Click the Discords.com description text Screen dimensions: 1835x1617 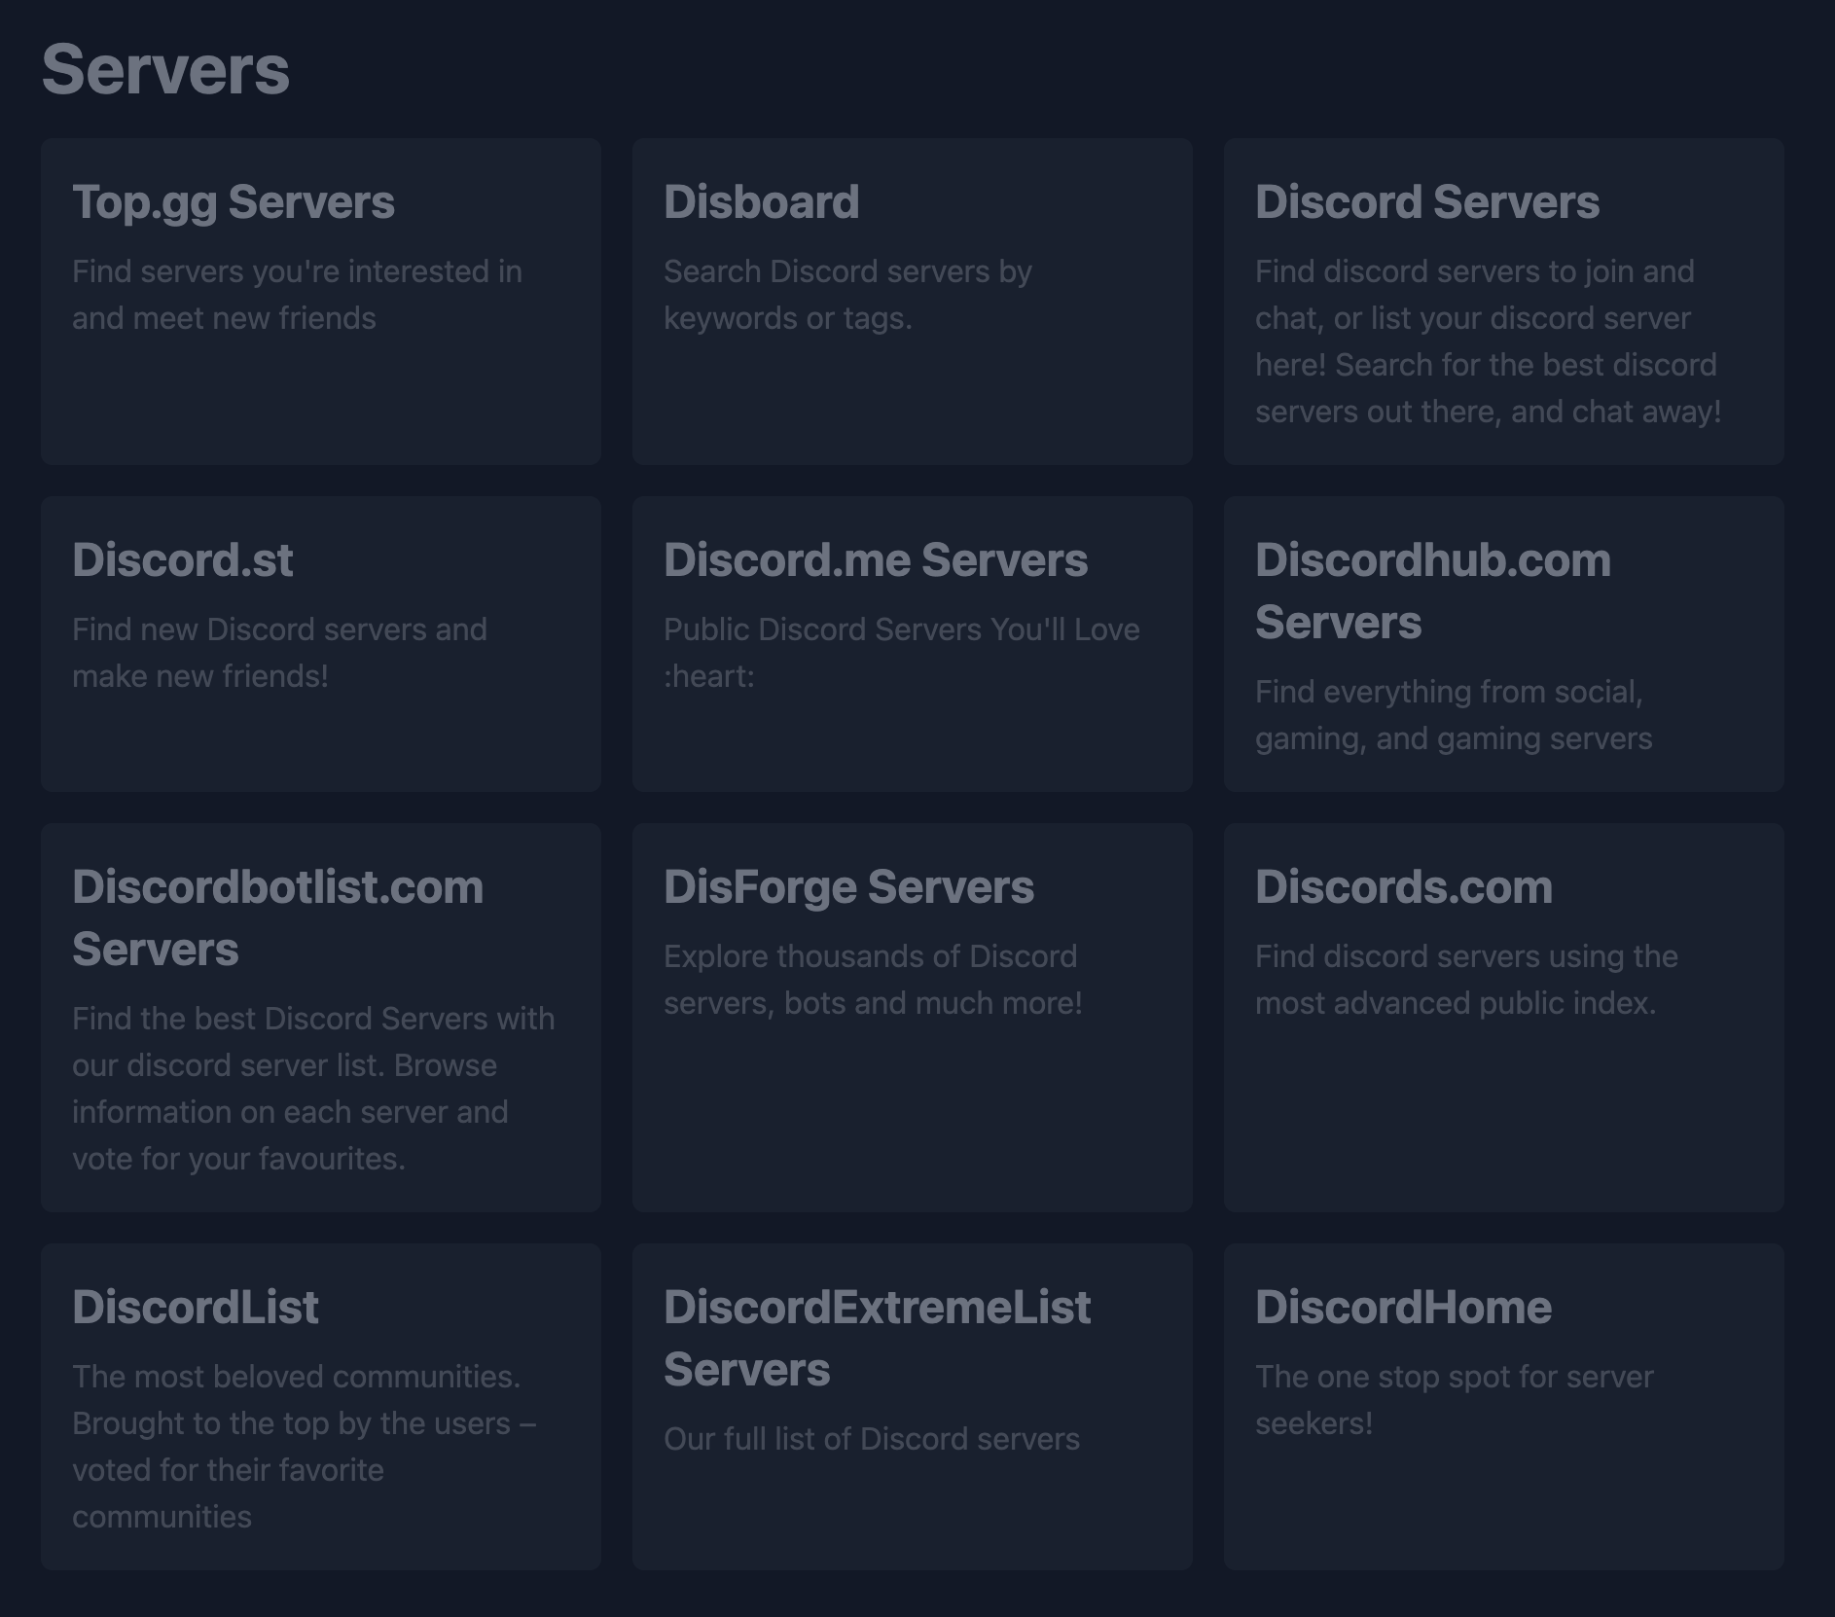point(1465,979)
